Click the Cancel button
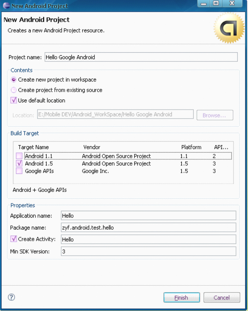Viewport: 248px width, 311px height. pos(221,298)
